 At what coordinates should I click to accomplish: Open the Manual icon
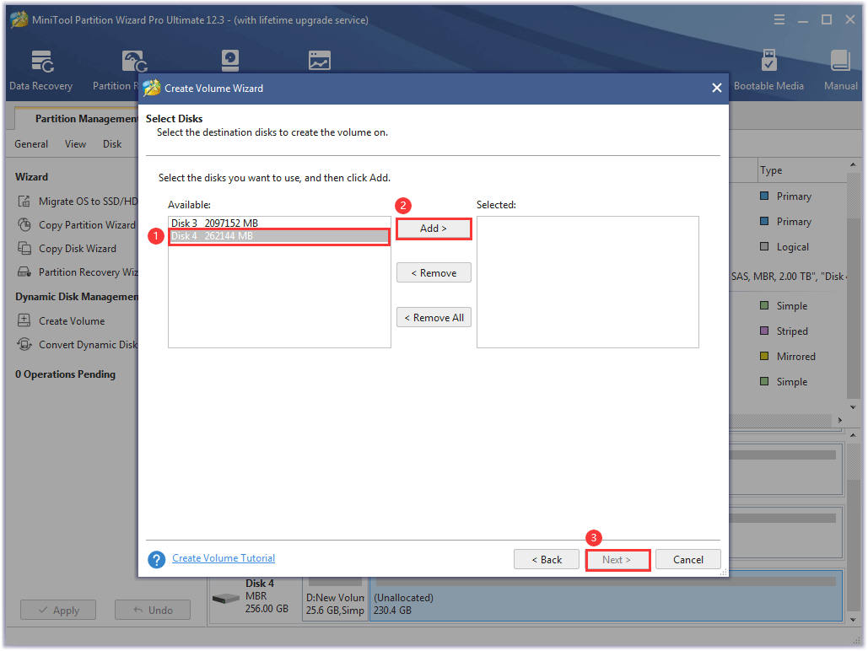click(x=840, y=61)
